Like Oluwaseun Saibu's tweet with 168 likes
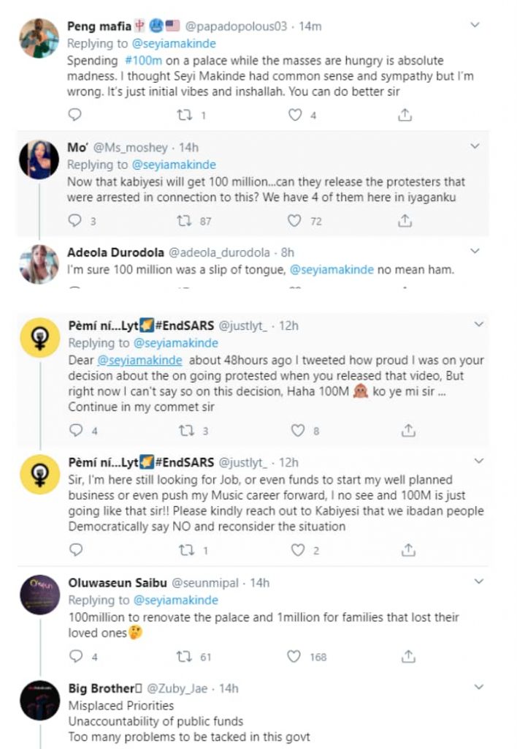Image resolution: width=517 pixels, height=749 pixels. [x=294, y=657]
